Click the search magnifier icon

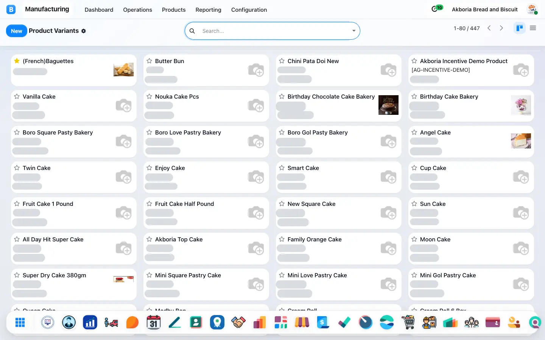(192, 31)
